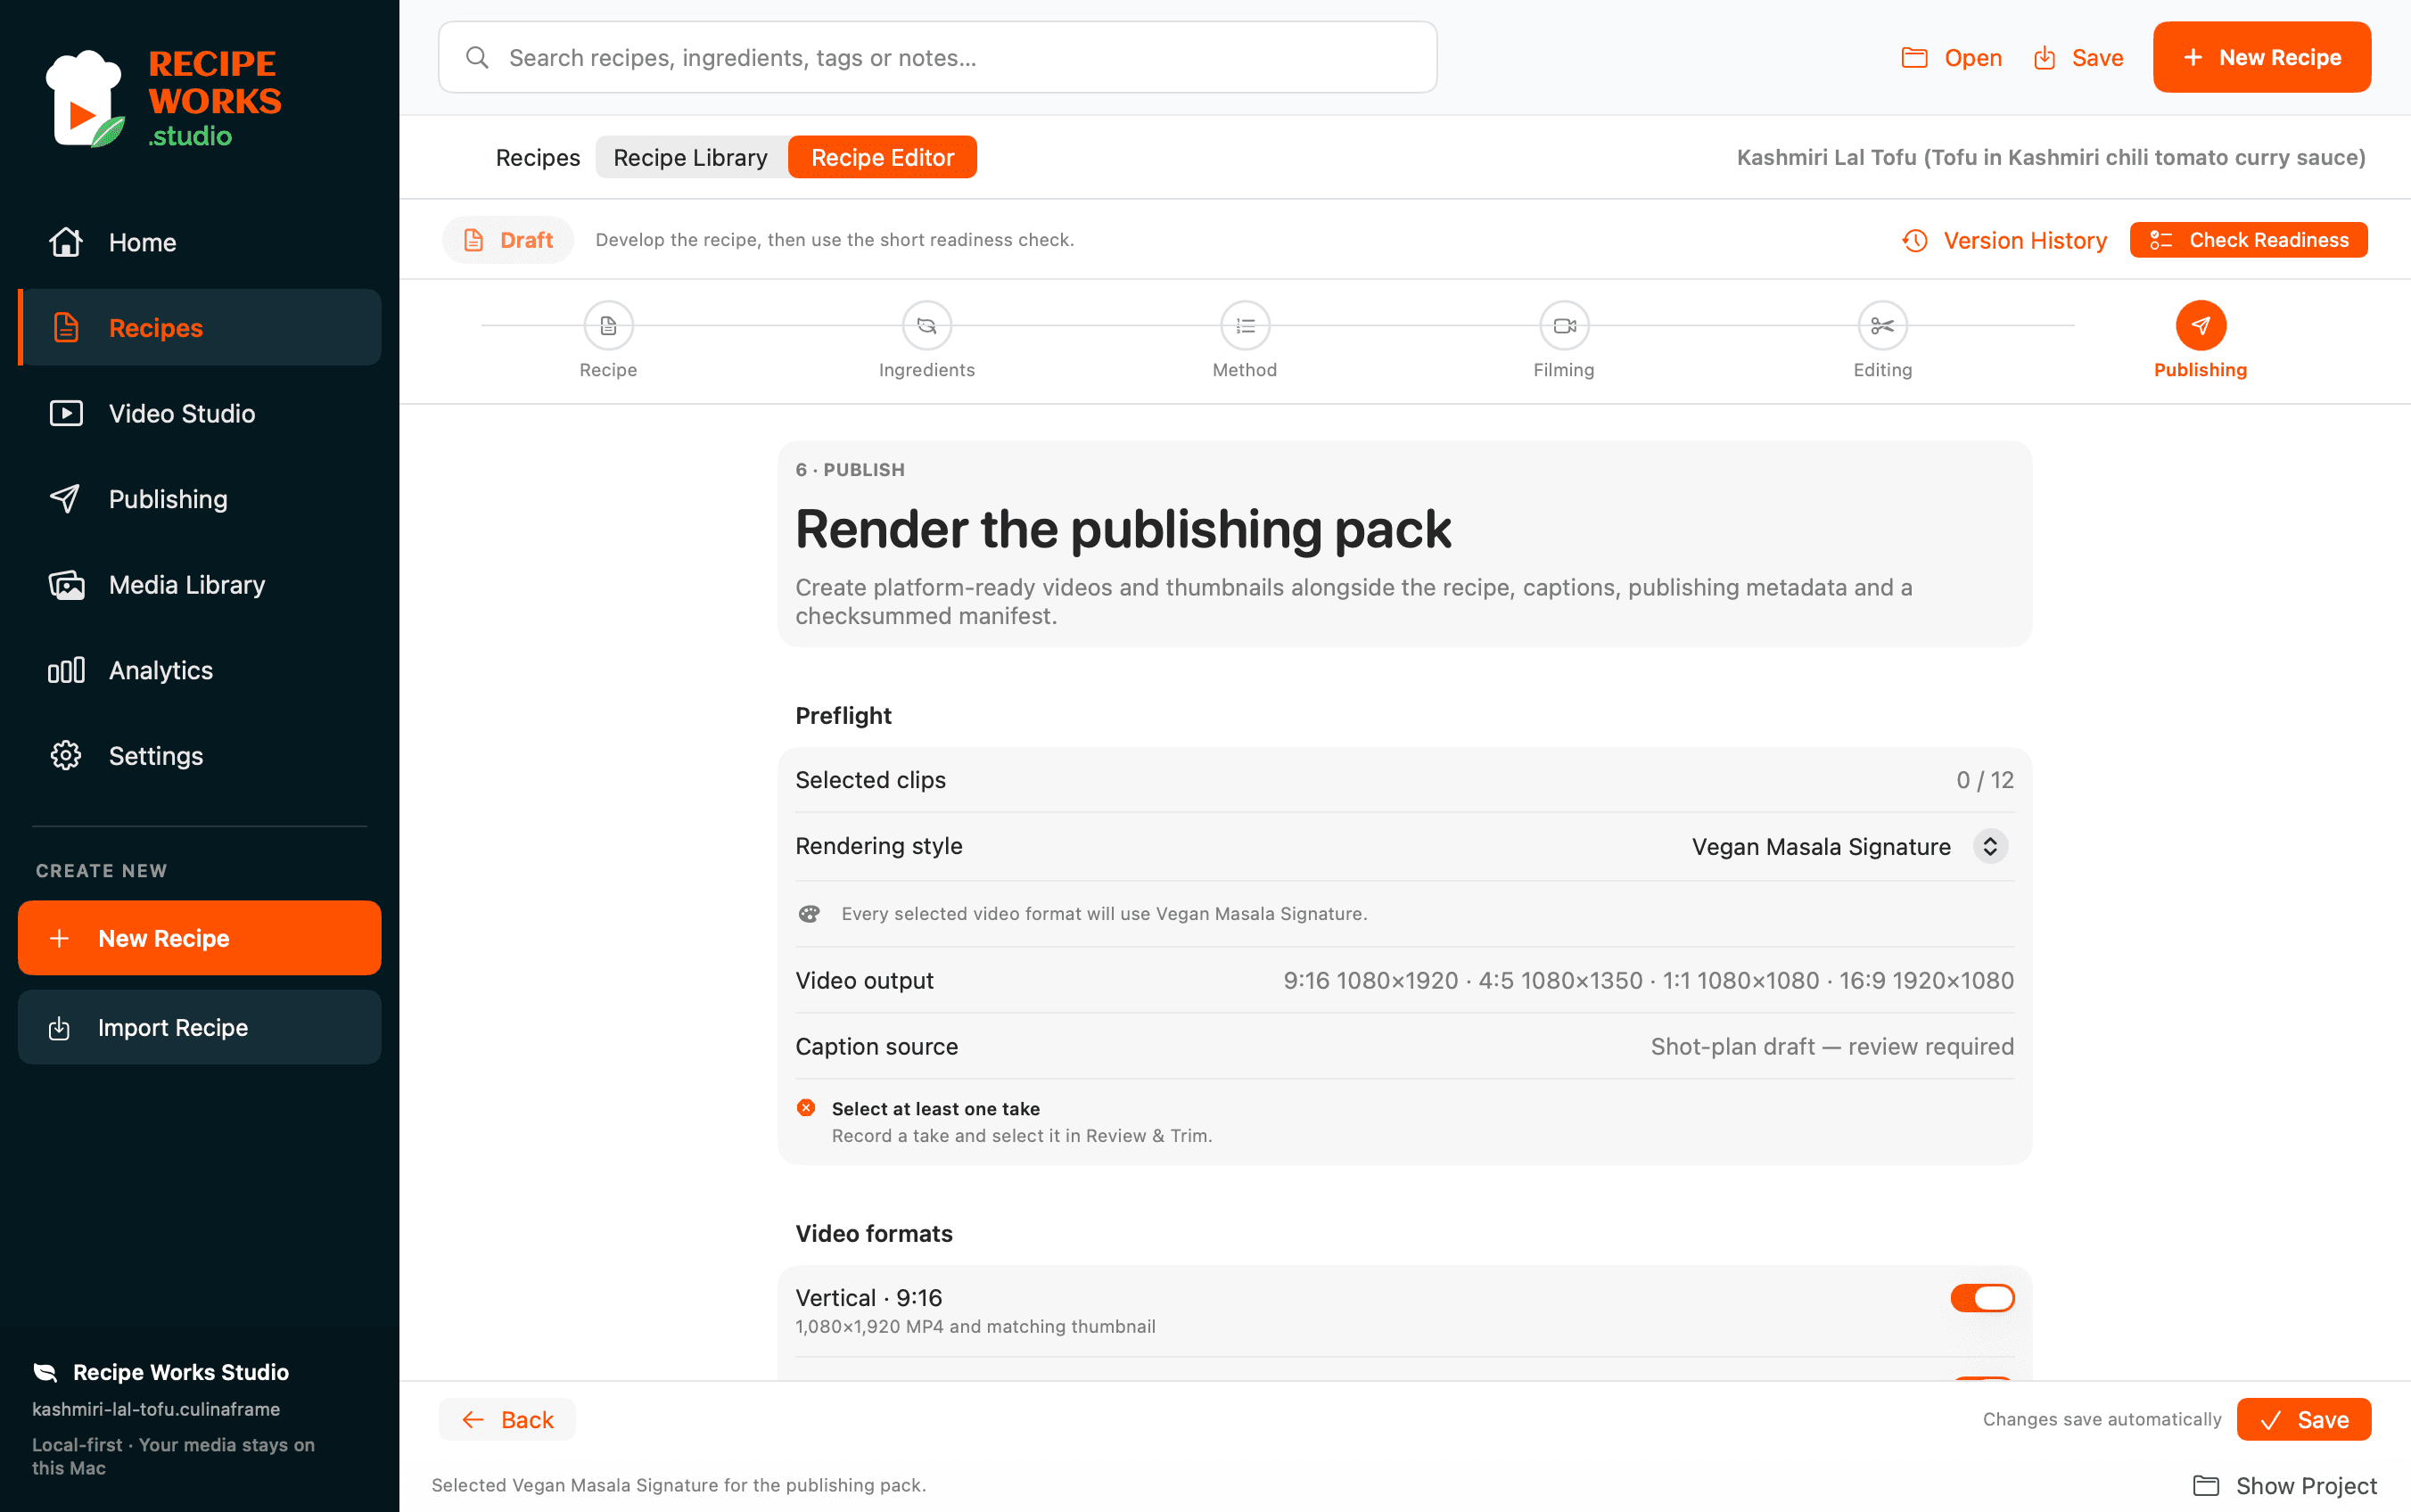The width and height of the screenshot is (2411, 1512).
Task: Click the sidebar New Recipe button
Action: coord(199,938)
